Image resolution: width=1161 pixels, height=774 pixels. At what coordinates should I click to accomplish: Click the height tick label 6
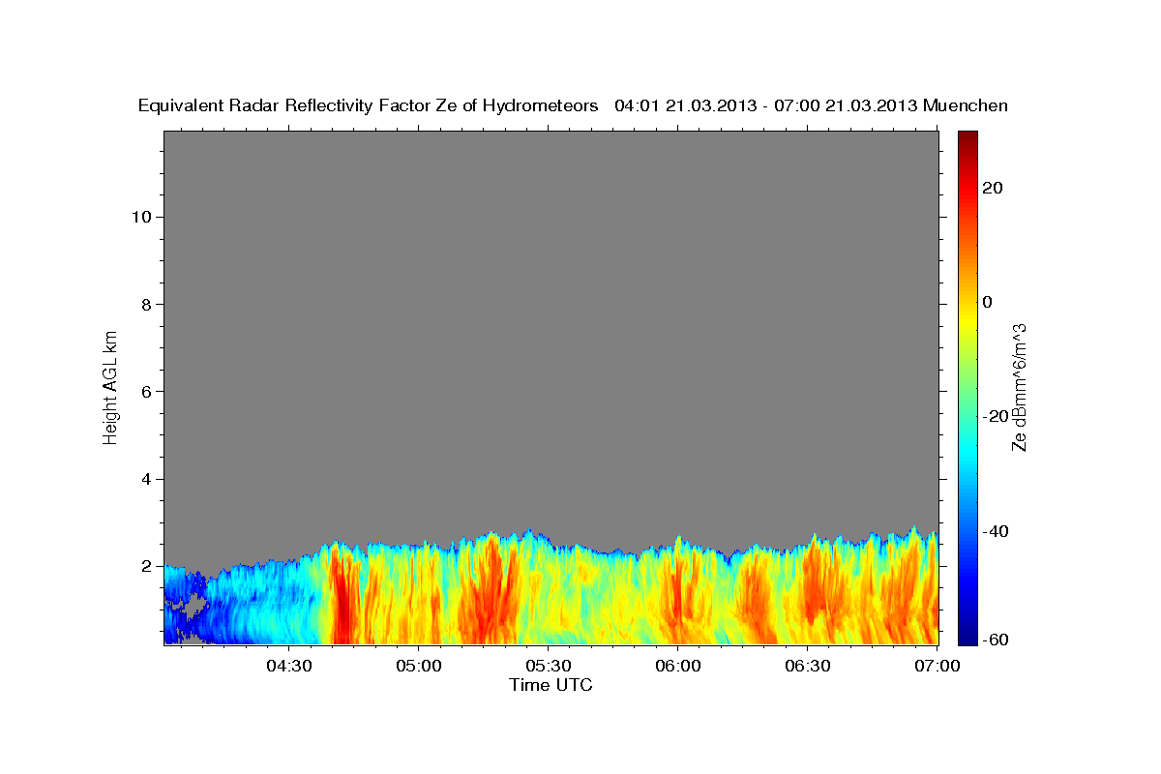tap(144, 392)
